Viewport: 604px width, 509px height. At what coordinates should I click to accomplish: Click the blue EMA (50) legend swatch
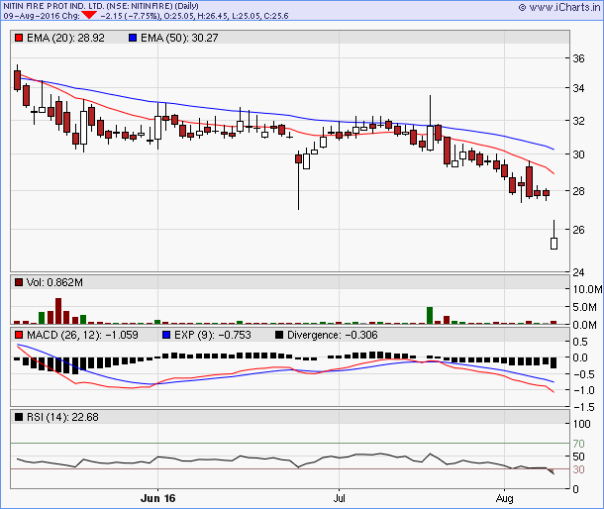pyautogui.click(x=133, y=38)
